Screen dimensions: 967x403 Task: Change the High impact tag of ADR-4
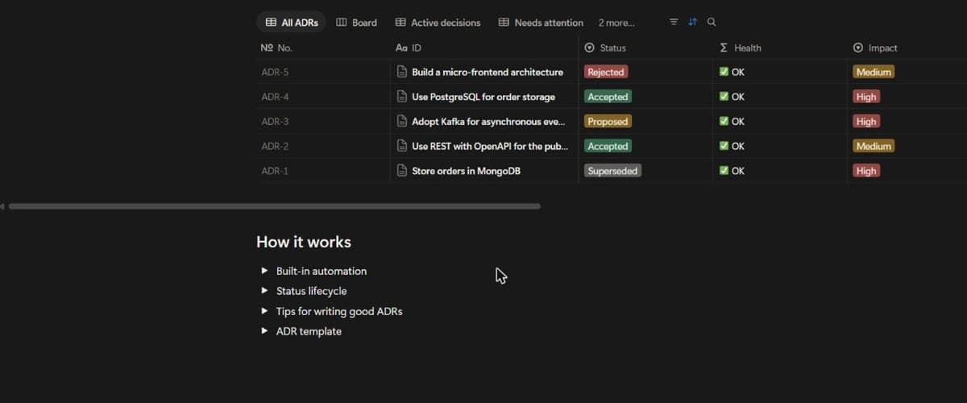866,97
